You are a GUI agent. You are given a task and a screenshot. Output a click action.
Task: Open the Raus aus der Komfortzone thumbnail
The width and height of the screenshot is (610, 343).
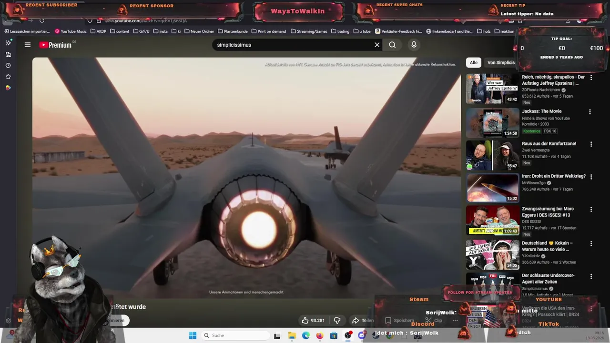pos(492,155)
